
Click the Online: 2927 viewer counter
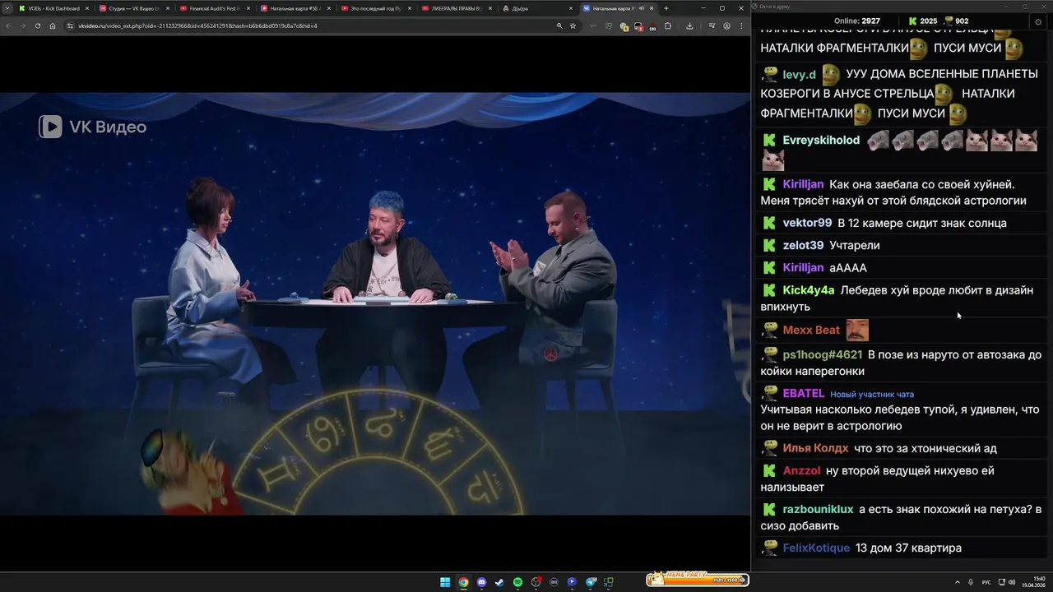(857, 21)
